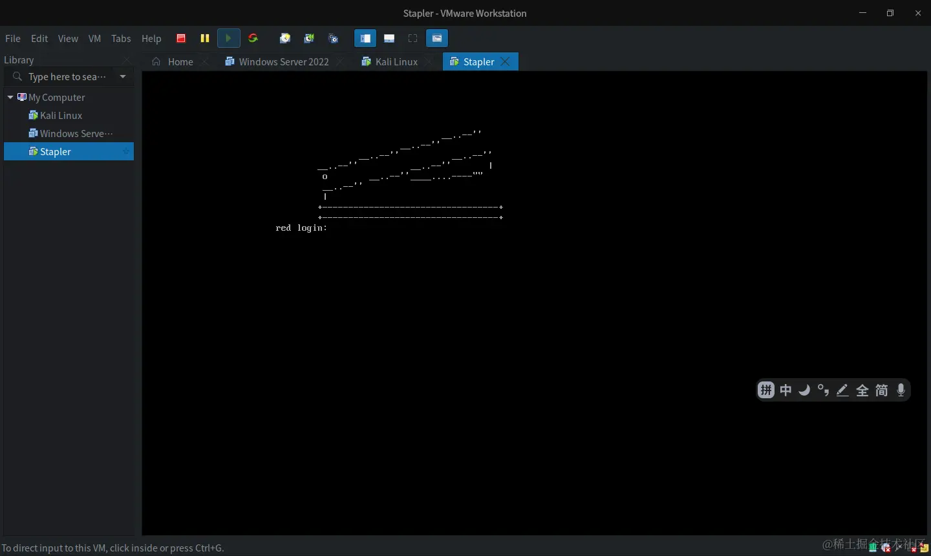
Task: Minimize the VMware Workstation window
Action: pyautogui.click(x=862, y=13)
